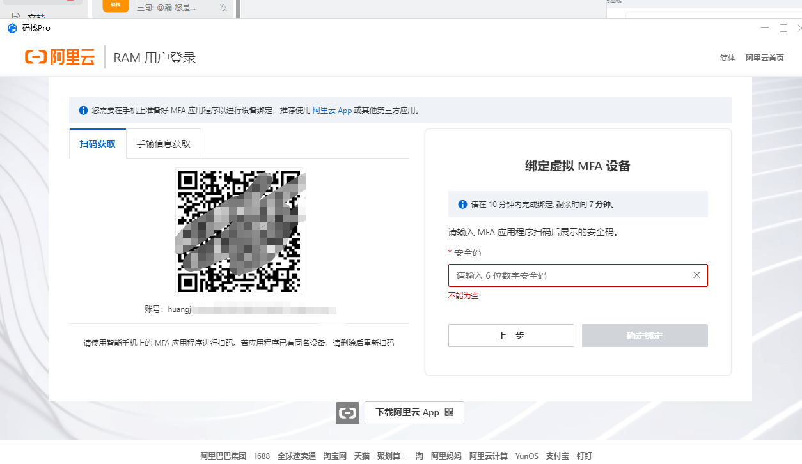Open 天猫 footer link

tap(362, 456)
